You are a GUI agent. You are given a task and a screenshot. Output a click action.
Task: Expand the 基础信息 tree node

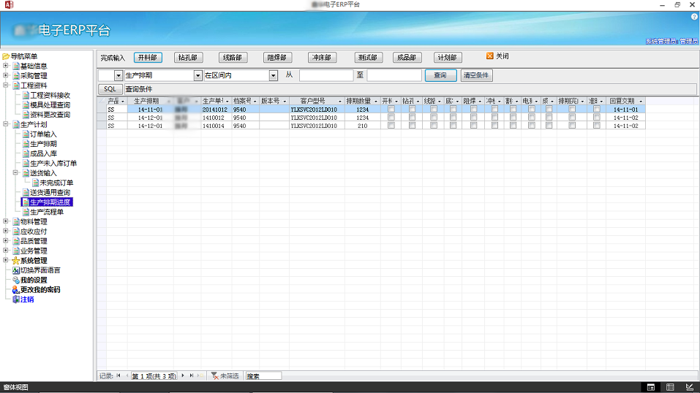tap(6, 66)
